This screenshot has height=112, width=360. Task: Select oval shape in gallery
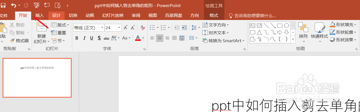287,25
